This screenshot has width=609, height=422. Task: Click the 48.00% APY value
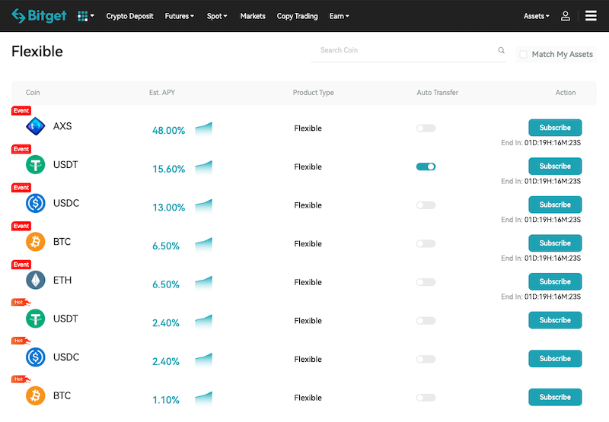(168, 130)
